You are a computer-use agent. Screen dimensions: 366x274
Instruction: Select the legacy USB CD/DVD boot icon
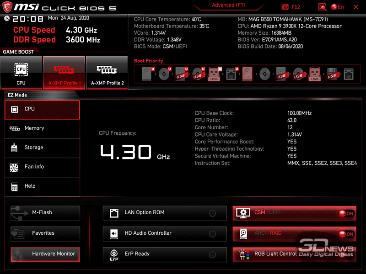click(298, 74)
